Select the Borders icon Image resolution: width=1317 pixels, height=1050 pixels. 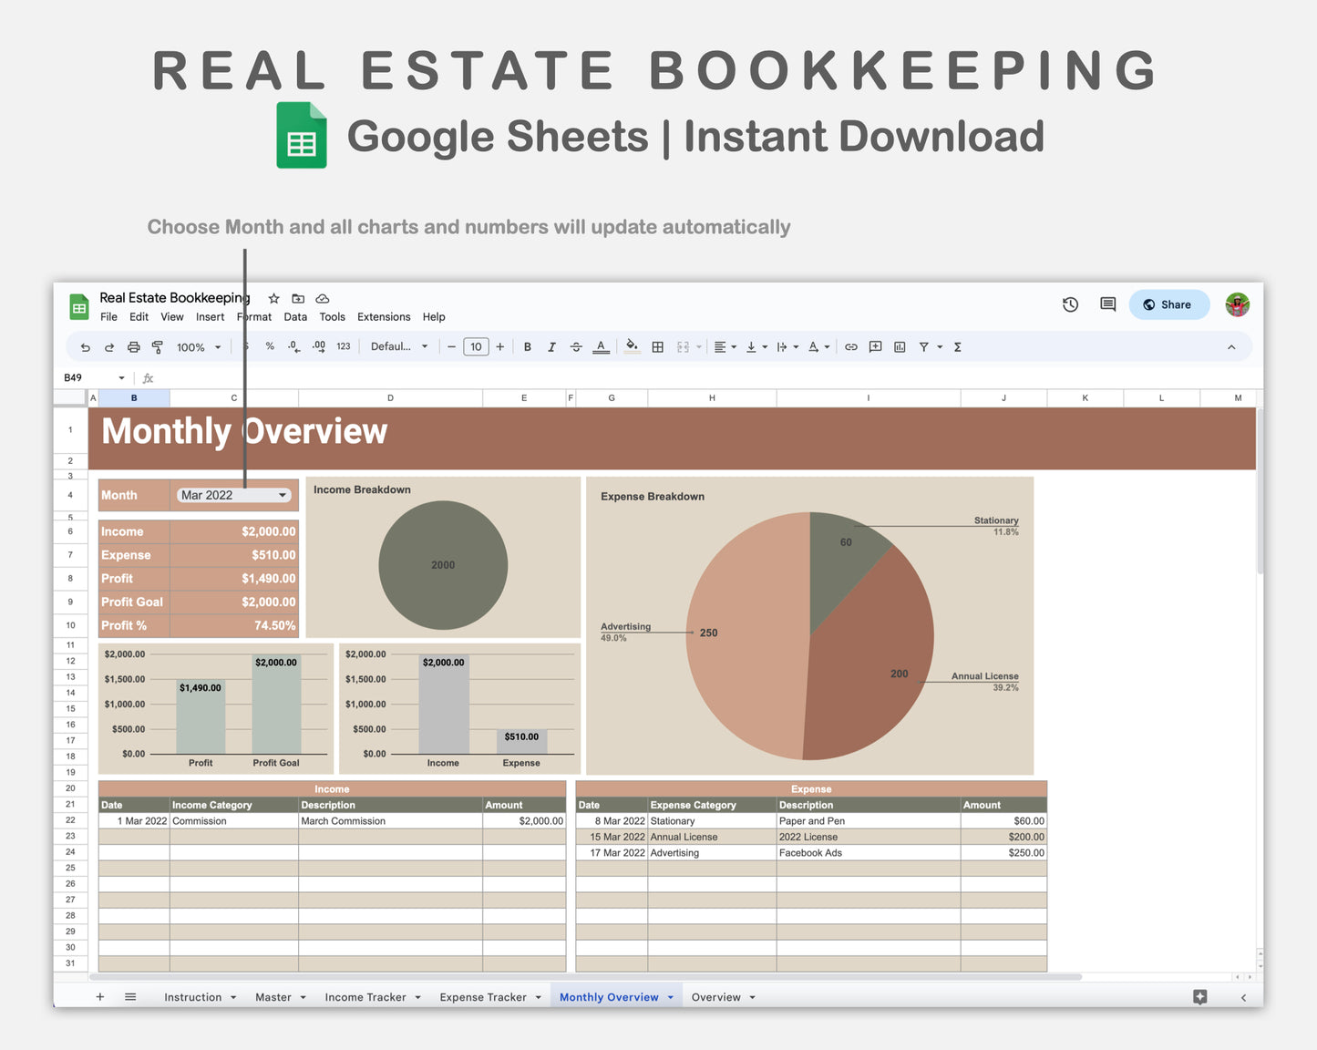(x=658, y=346)
